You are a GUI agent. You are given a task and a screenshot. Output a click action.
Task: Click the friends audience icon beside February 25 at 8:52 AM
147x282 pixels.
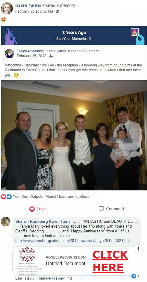pyautogui.click(x=58, y=11)
